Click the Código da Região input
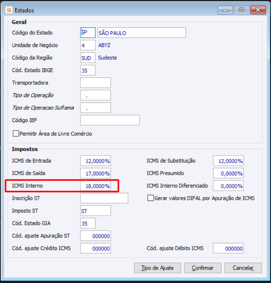271x283 pixels. 88,58
